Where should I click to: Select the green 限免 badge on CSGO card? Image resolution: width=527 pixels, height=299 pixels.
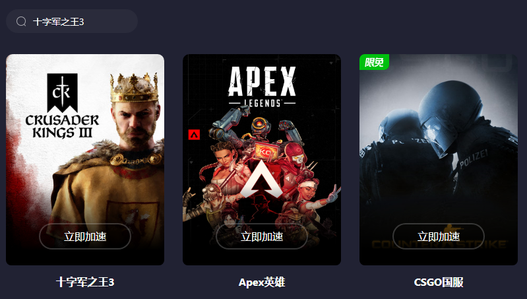tap(374, 62)
